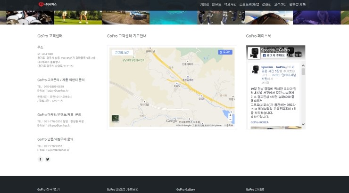Image resolution: width=349 pixels, height=193 pixels.
Task: Click the blue underwater banner photo
Action: pyautogui.click(x=174, y=17)
